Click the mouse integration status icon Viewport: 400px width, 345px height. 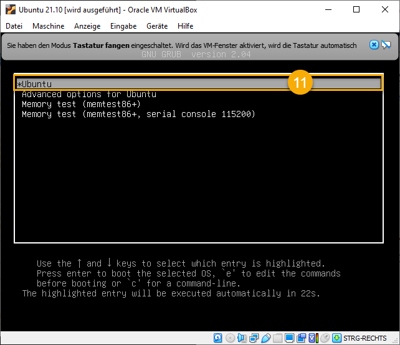tap(325, 338)
